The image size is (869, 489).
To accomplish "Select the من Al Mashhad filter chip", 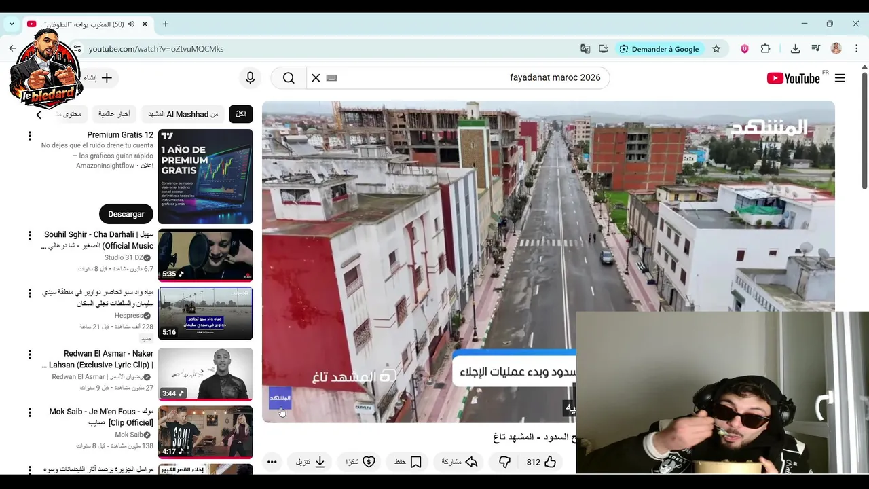I will 183,114.
